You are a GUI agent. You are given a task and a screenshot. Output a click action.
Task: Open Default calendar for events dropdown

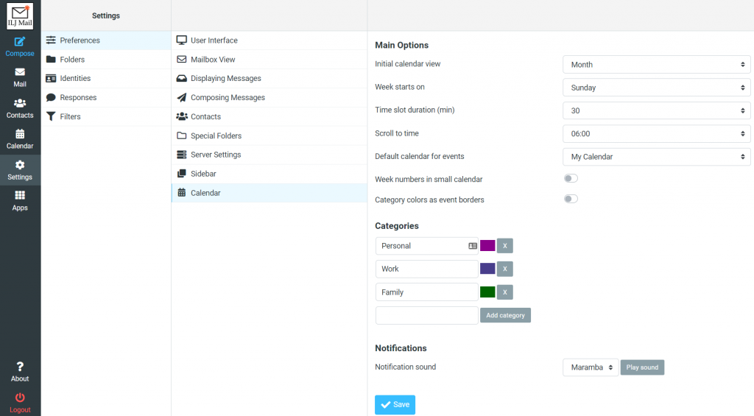click(656, 157)
